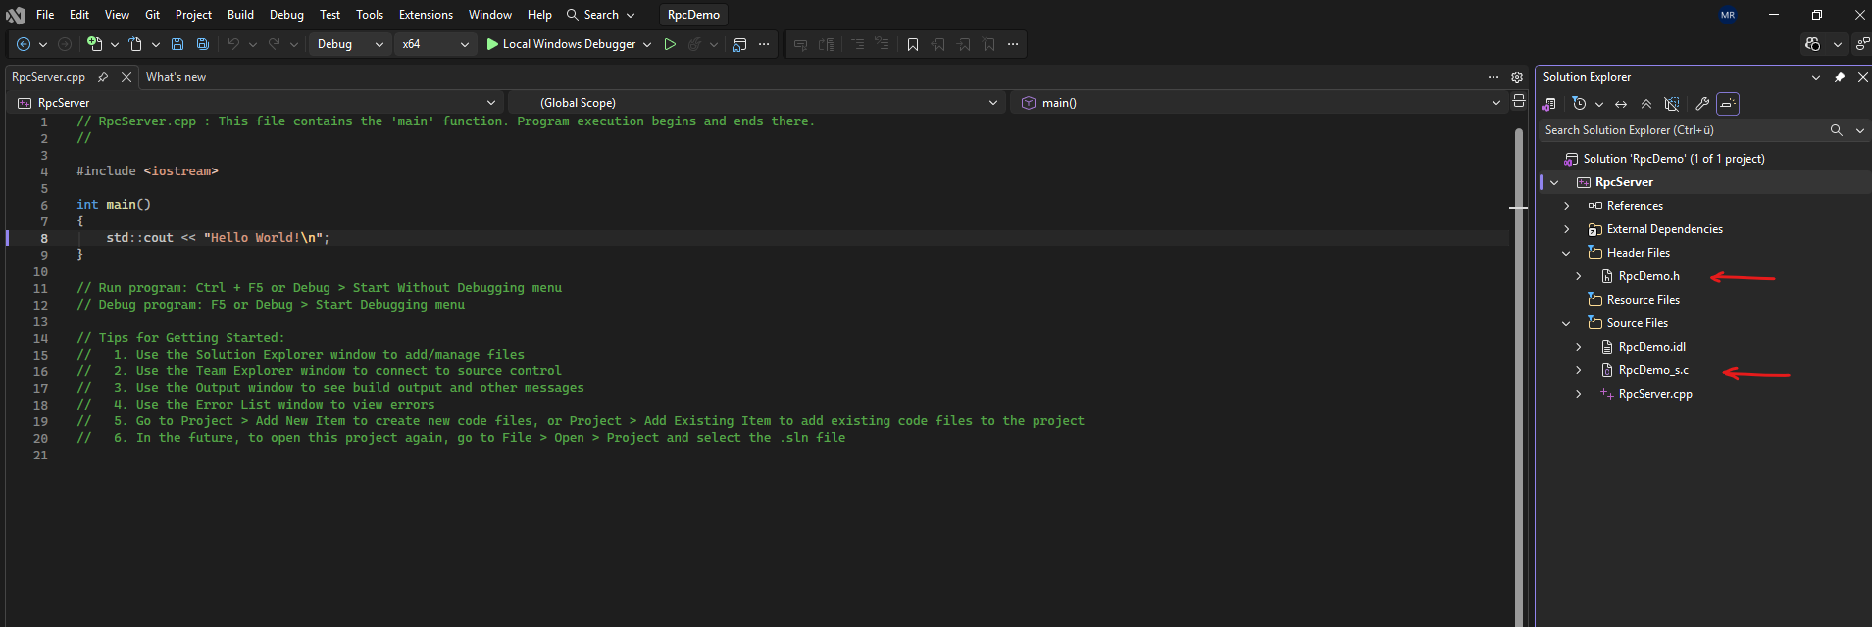The height and width of the screenshot is (627, 1872).
Task: Click the comment selected lines icon
Action: (800, 44)
